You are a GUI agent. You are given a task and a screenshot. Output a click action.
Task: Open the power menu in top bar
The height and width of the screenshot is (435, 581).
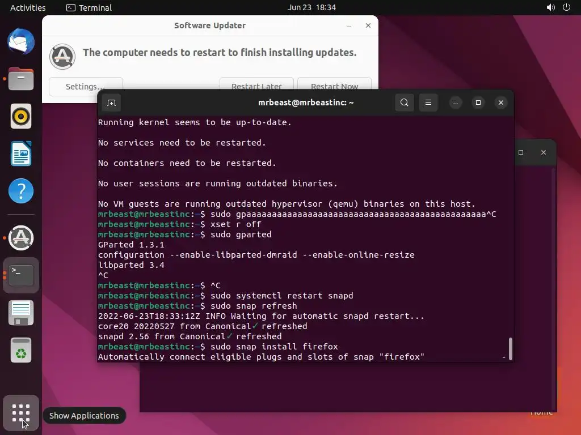point(567,7)
